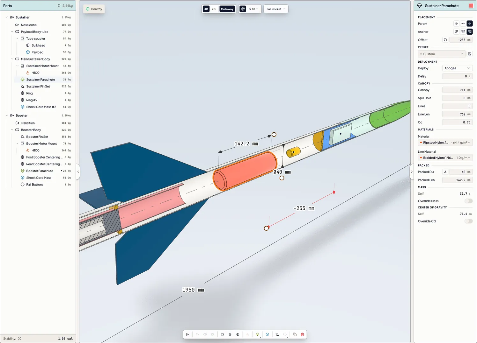
Task: Collapse the left Parts panel
Action: pos(78,172)
